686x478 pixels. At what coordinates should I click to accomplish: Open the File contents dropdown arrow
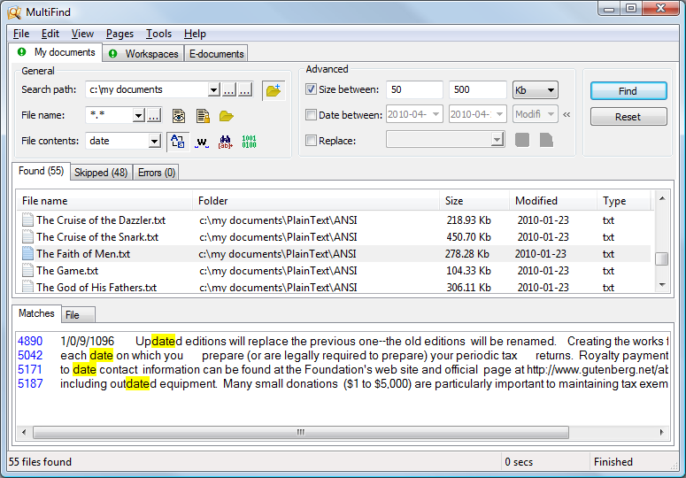pos(154,142)
